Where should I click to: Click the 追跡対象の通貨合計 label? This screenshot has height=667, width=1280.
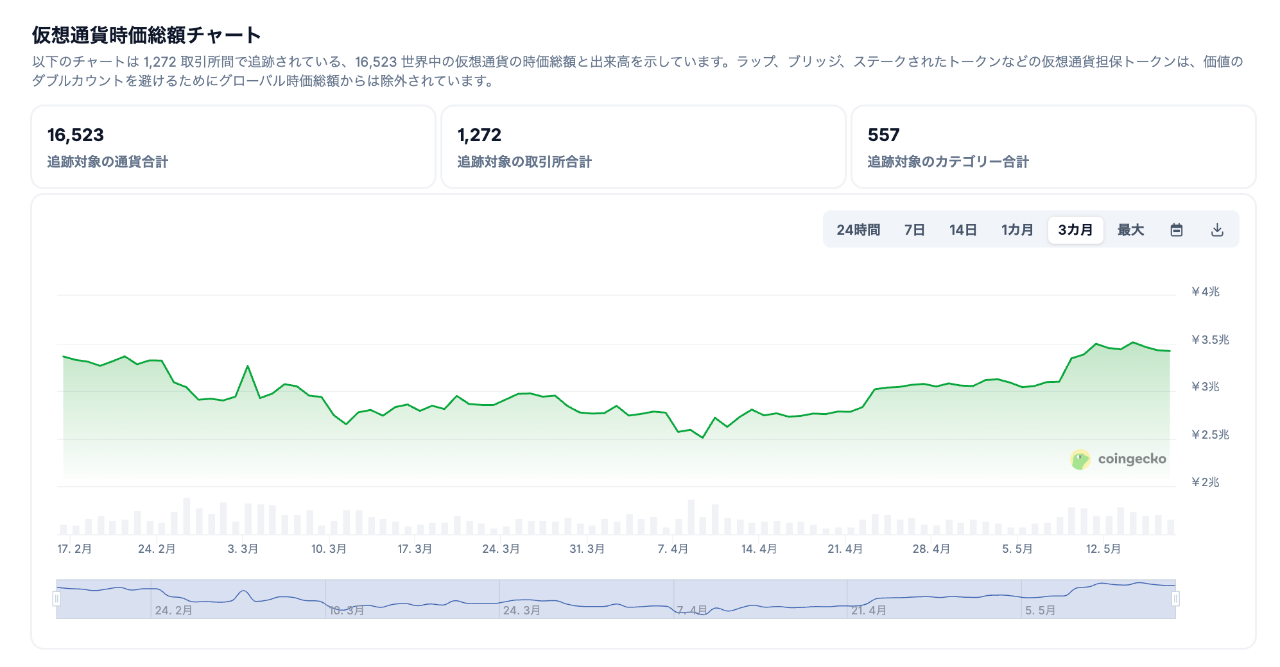point(107,162)
